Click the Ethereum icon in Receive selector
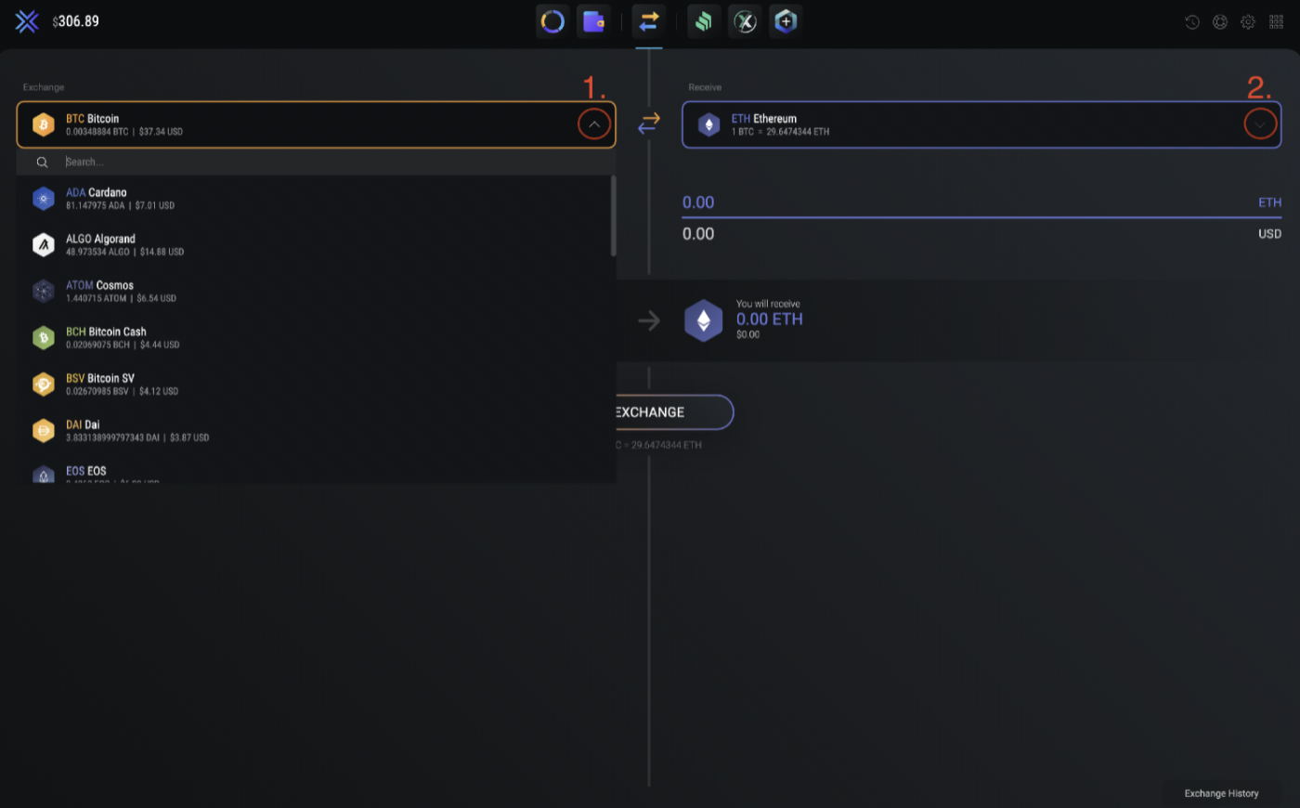The image size is (1300, 808). 709,124
